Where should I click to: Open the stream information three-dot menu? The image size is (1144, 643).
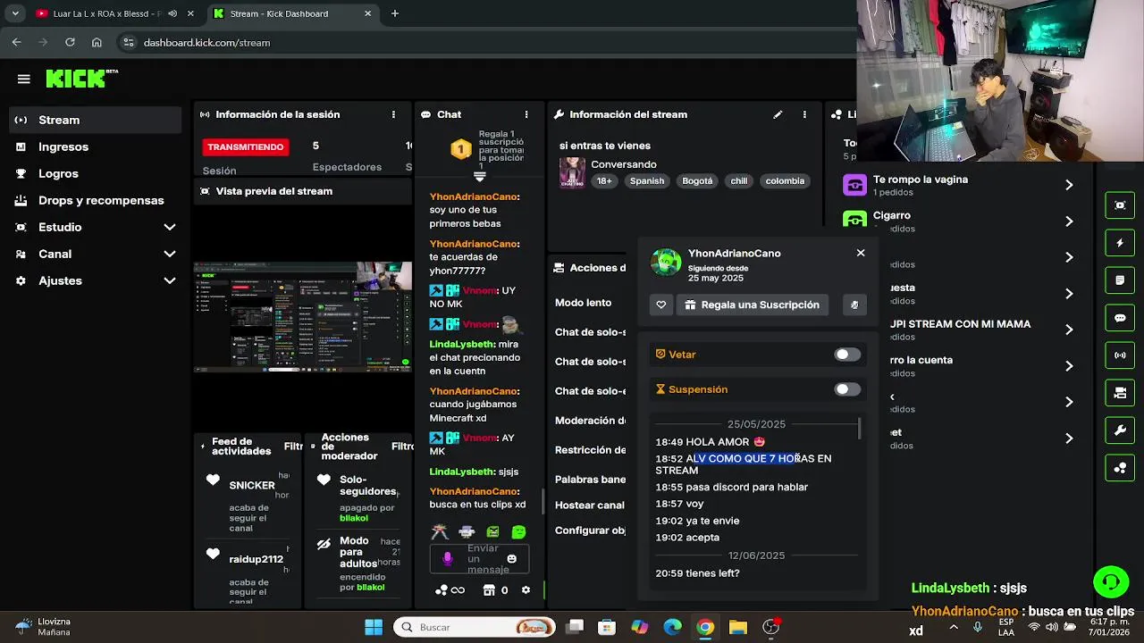tap(804, 114)
